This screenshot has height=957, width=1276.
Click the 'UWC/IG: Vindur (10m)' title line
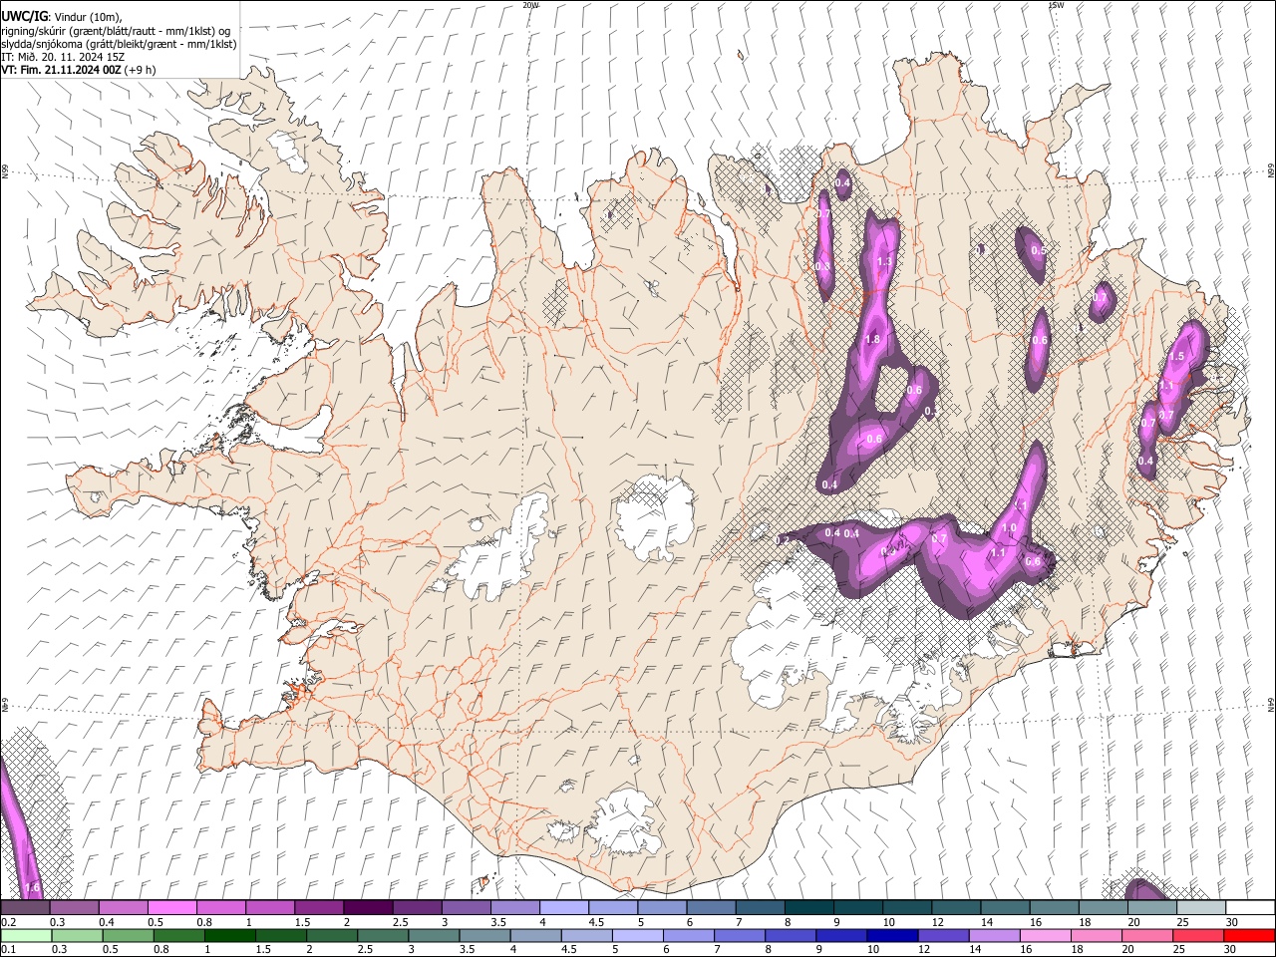coord(62,17)
